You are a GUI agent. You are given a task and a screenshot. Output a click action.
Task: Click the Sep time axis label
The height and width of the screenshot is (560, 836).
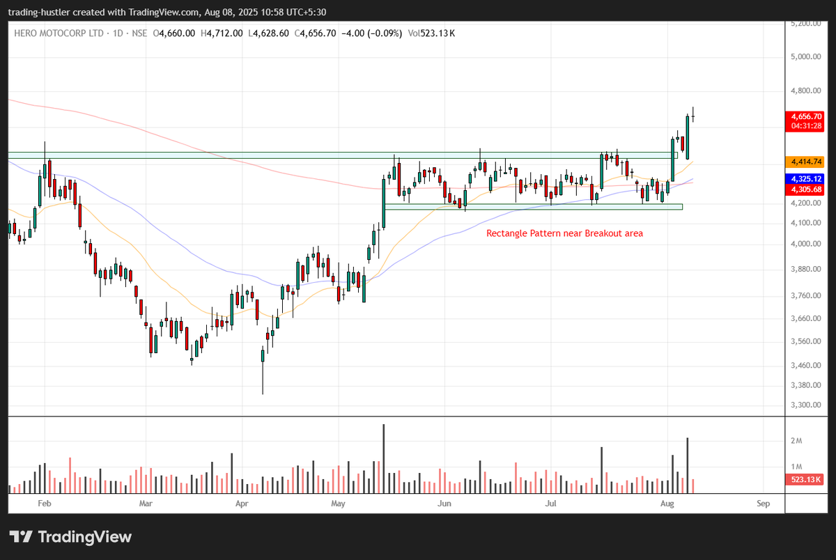coord(763,503)
